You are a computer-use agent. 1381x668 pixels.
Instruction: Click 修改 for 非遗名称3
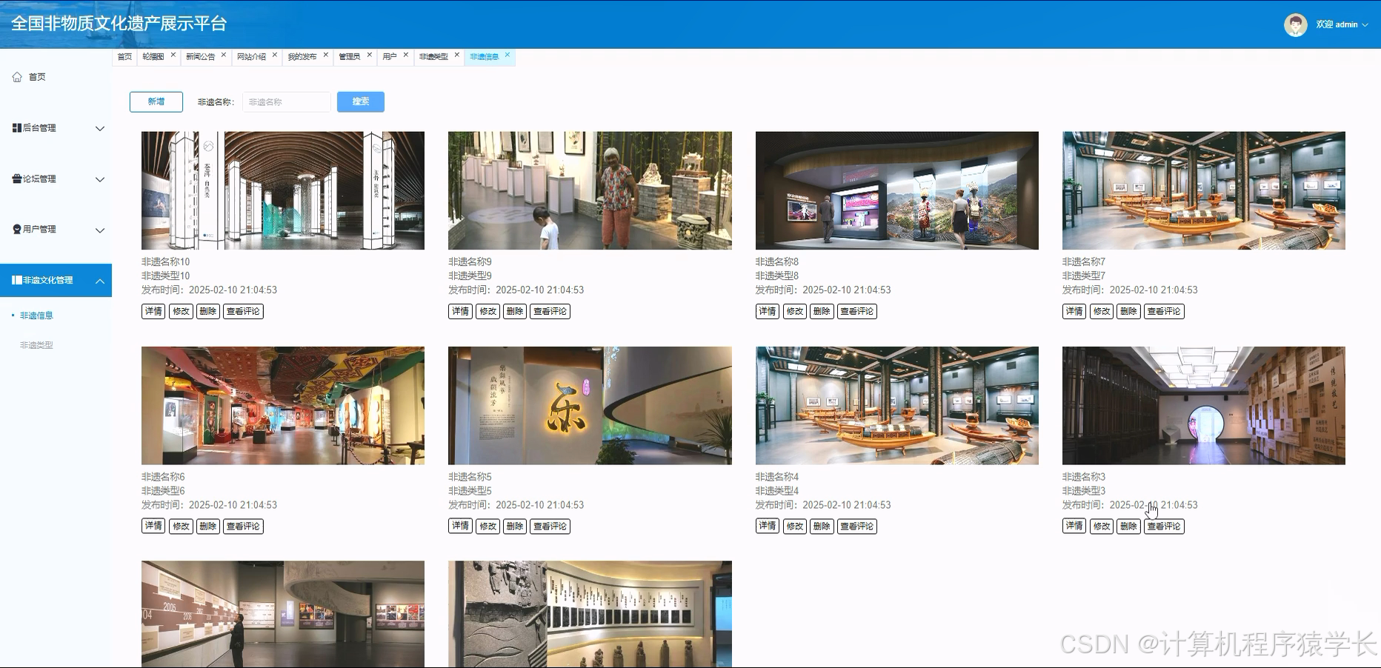pos(1102,527)
